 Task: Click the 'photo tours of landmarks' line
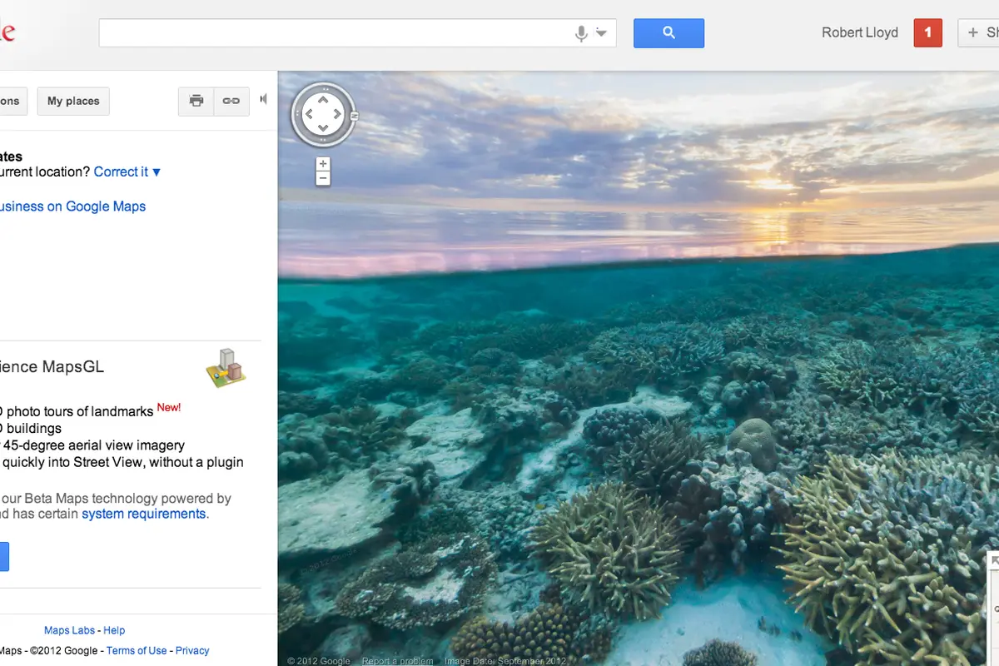tap(80, 410)
